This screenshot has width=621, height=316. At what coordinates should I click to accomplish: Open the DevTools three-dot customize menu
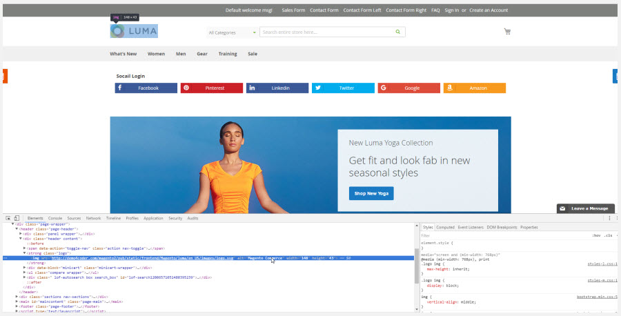tap(609, 218)
